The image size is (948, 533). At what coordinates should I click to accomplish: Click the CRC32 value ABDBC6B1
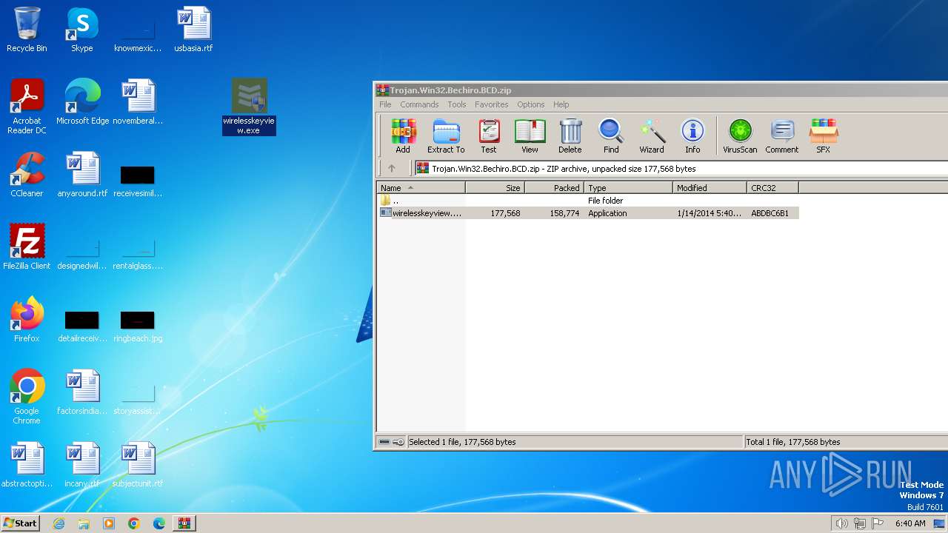[x=770, y=213]
